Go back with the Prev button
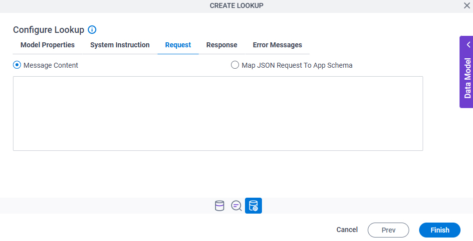 tap(388, 230)
